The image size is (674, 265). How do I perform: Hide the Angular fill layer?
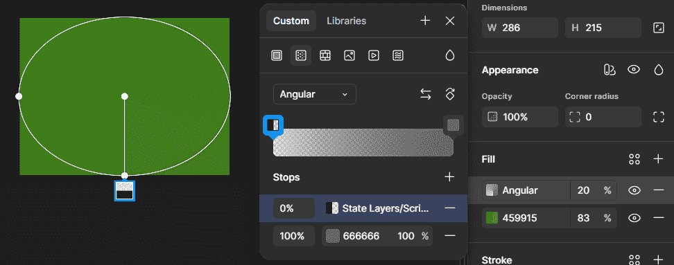point(634,190)
